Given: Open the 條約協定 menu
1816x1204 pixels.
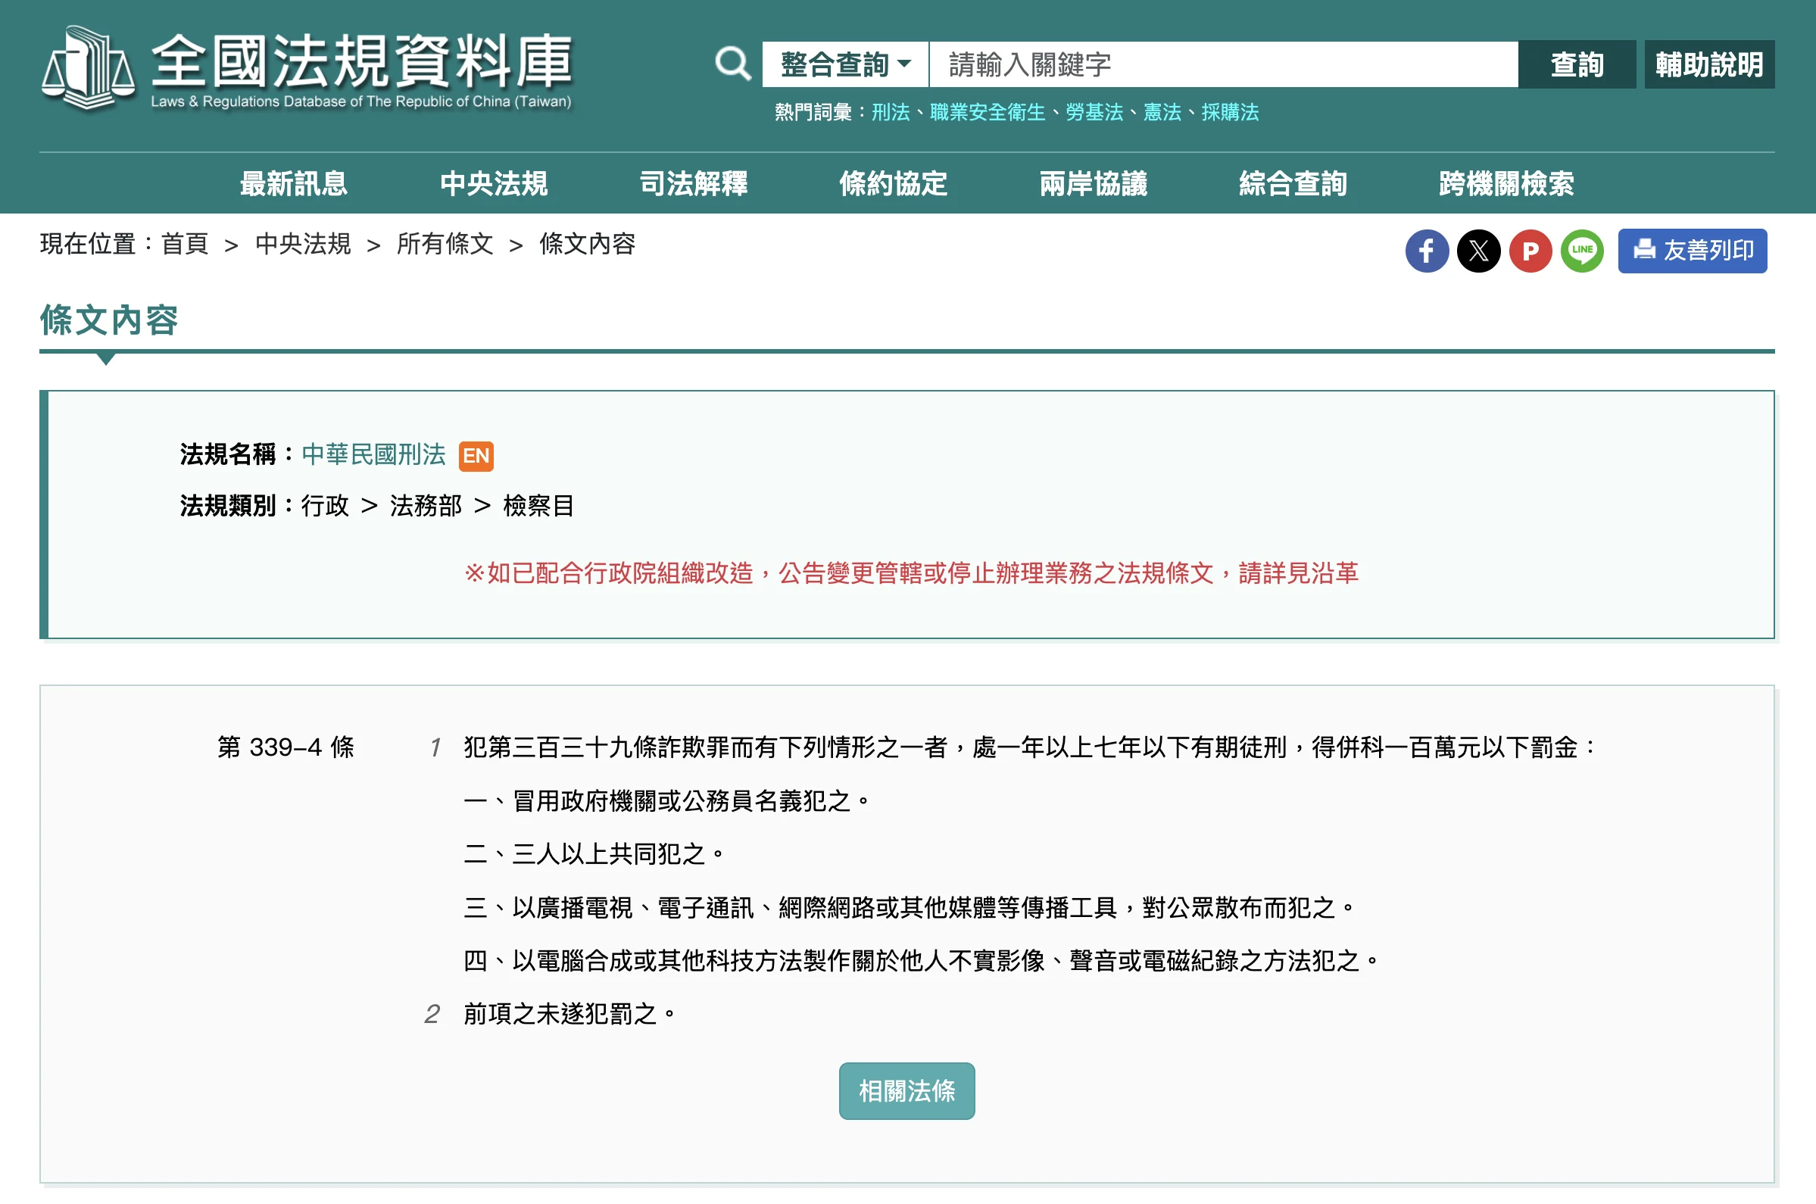Looking at the screenshot, I should click(x=893, y=183).
